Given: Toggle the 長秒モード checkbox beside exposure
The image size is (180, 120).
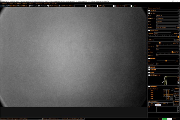Looking at the screenshot, I should (172, 34).
